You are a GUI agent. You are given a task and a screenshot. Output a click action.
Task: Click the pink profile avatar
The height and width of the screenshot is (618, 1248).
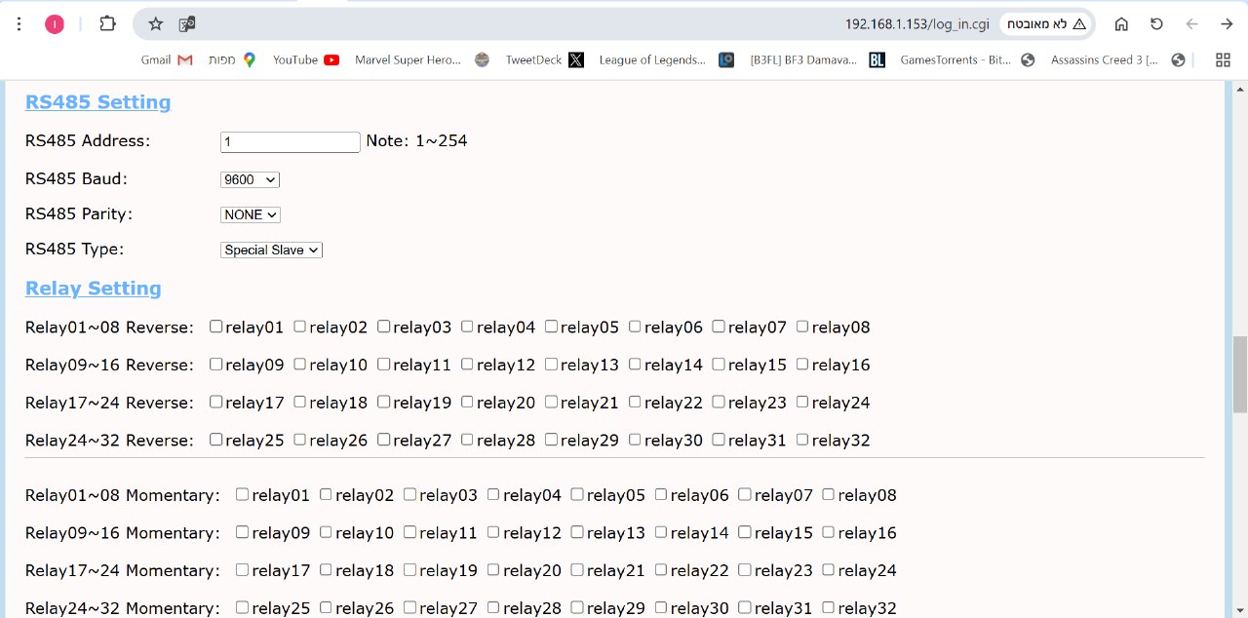[55, 24]
